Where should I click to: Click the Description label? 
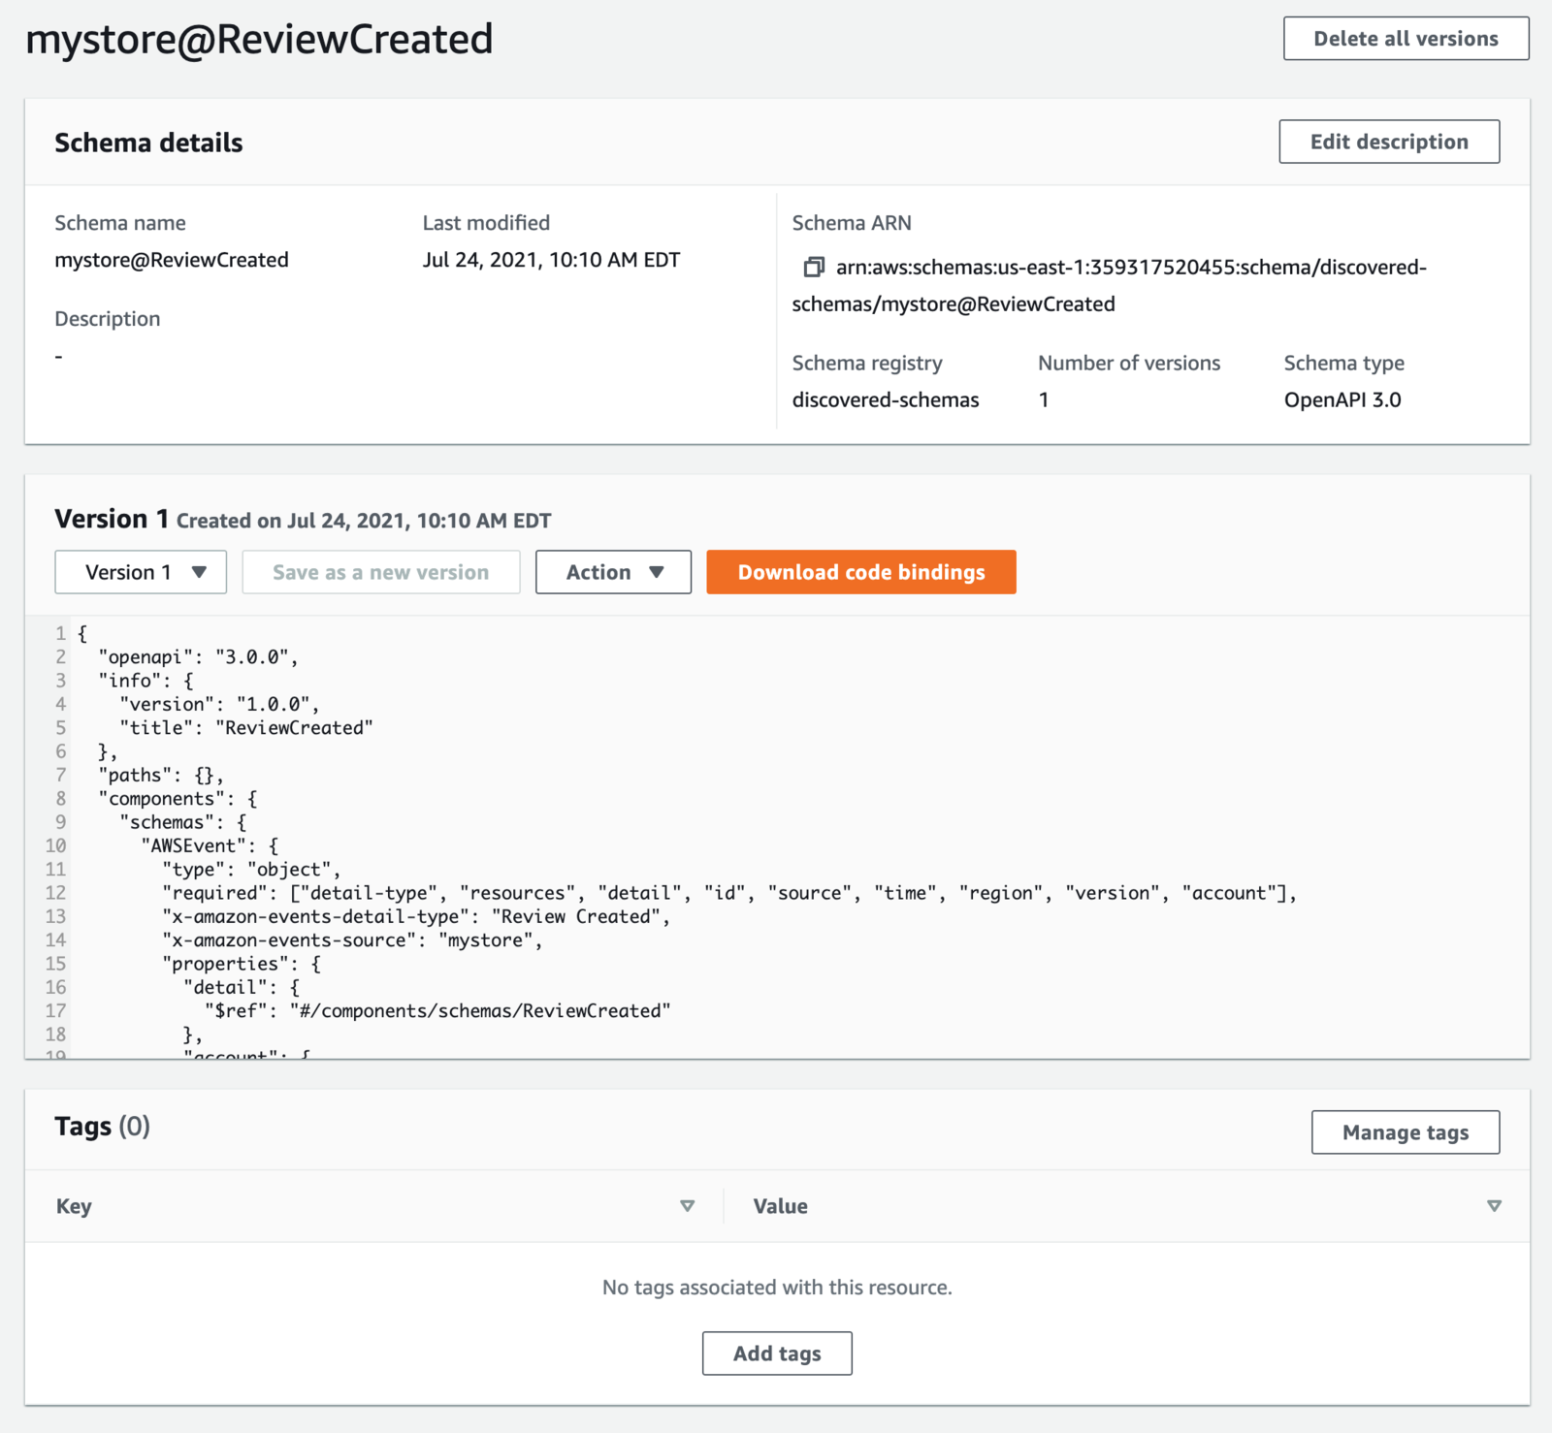pyautogui.click(x=108, y=319)
